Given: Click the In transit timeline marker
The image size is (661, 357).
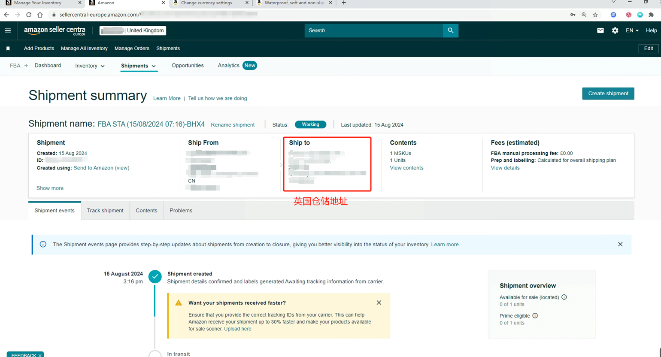Looking at the screenshot, I should (x=155, y=354).
